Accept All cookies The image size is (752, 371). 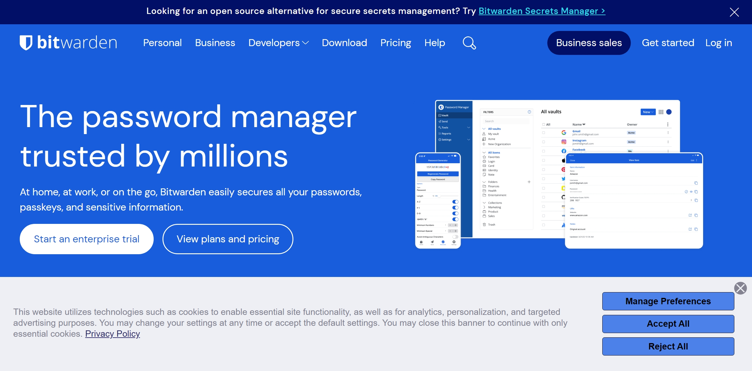coord(668,324)
